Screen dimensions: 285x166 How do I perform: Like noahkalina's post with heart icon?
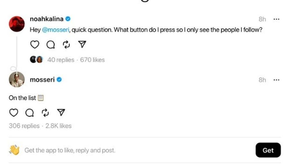[x=35, y=45]
